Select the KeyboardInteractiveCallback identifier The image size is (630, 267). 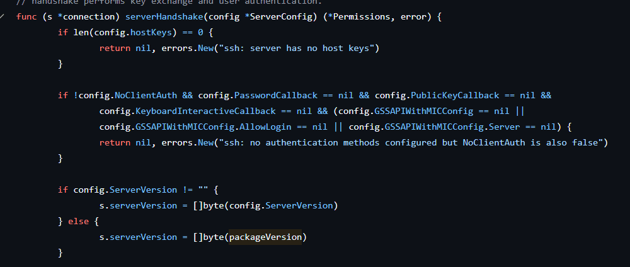(206, 111)
